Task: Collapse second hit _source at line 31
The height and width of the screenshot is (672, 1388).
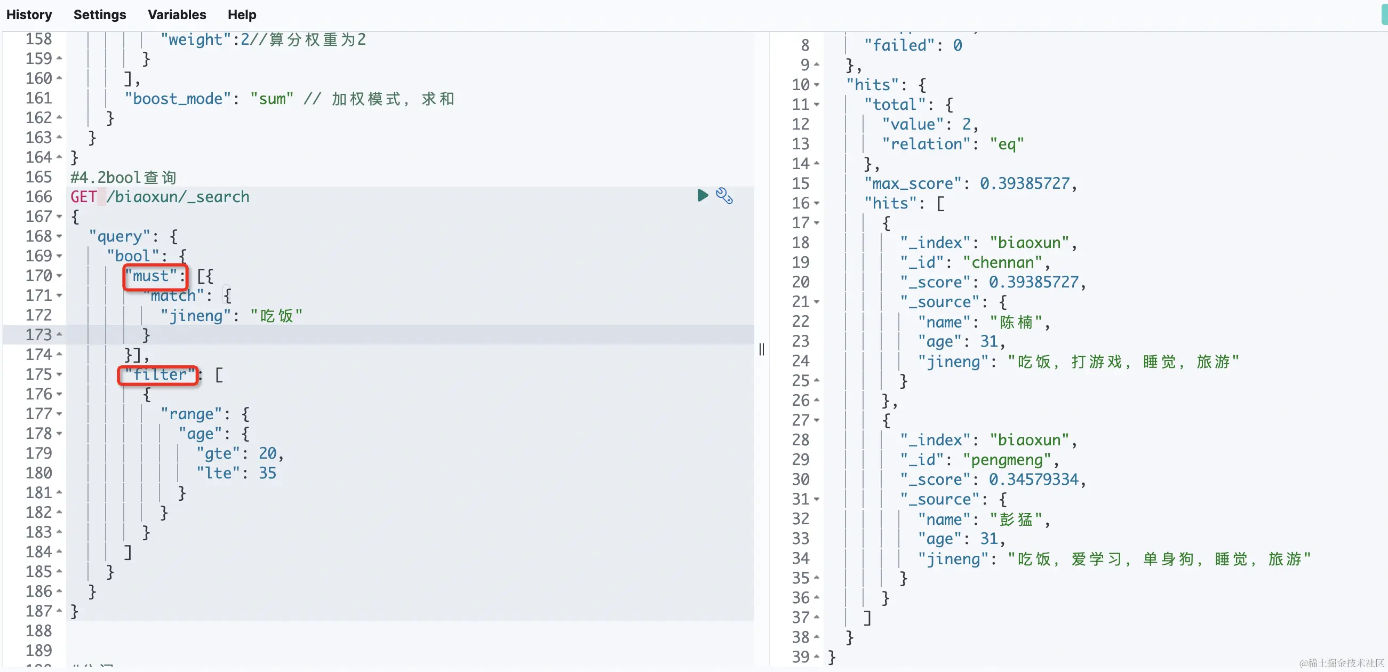Action: (817, 500)
